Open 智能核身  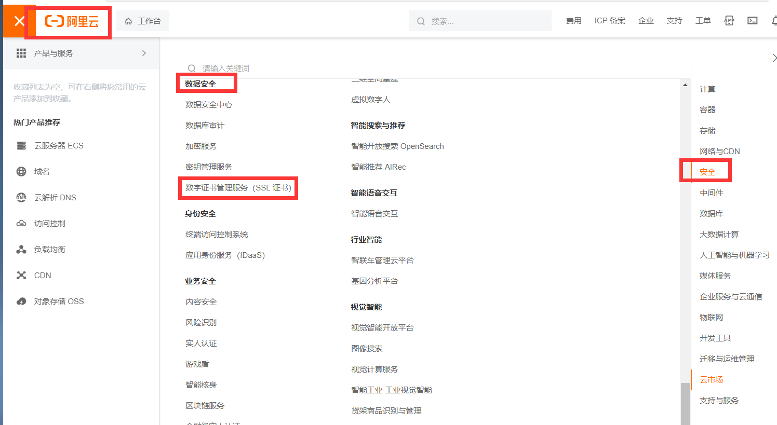coord(201,385)
